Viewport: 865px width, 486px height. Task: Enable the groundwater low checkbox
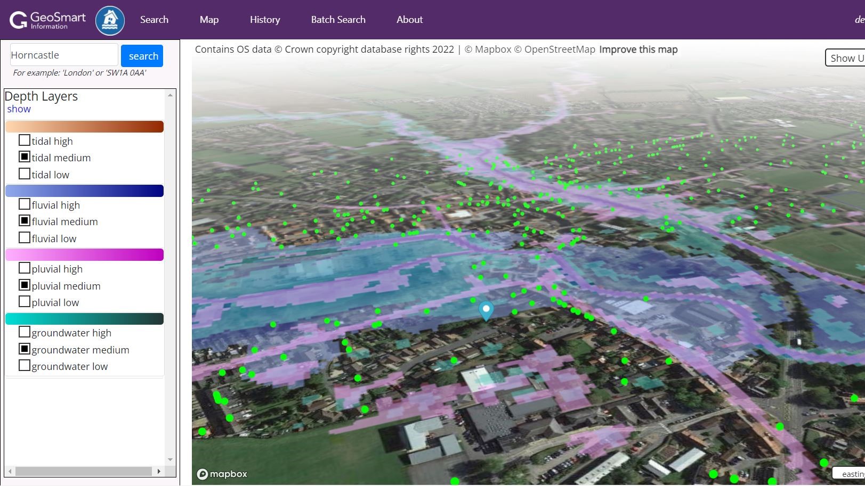[24, 366]
